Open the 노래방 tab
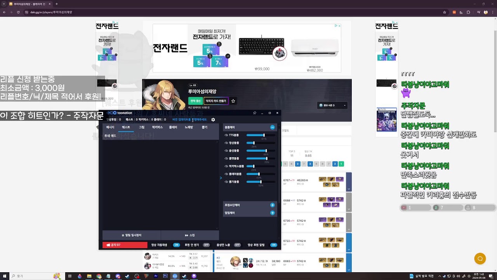 click(x=189, y=127)
